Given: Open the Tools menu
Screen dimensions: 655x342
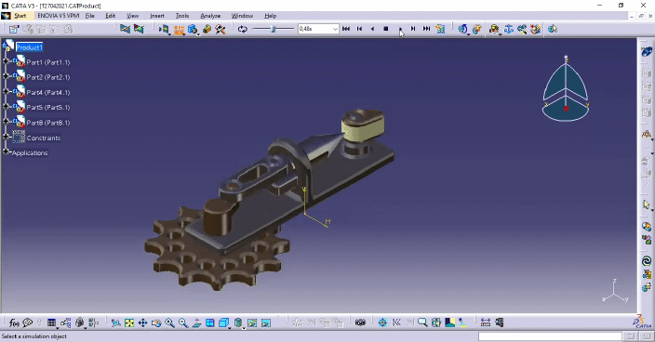Looking at the screenshot, I should [x=182, y=16].
